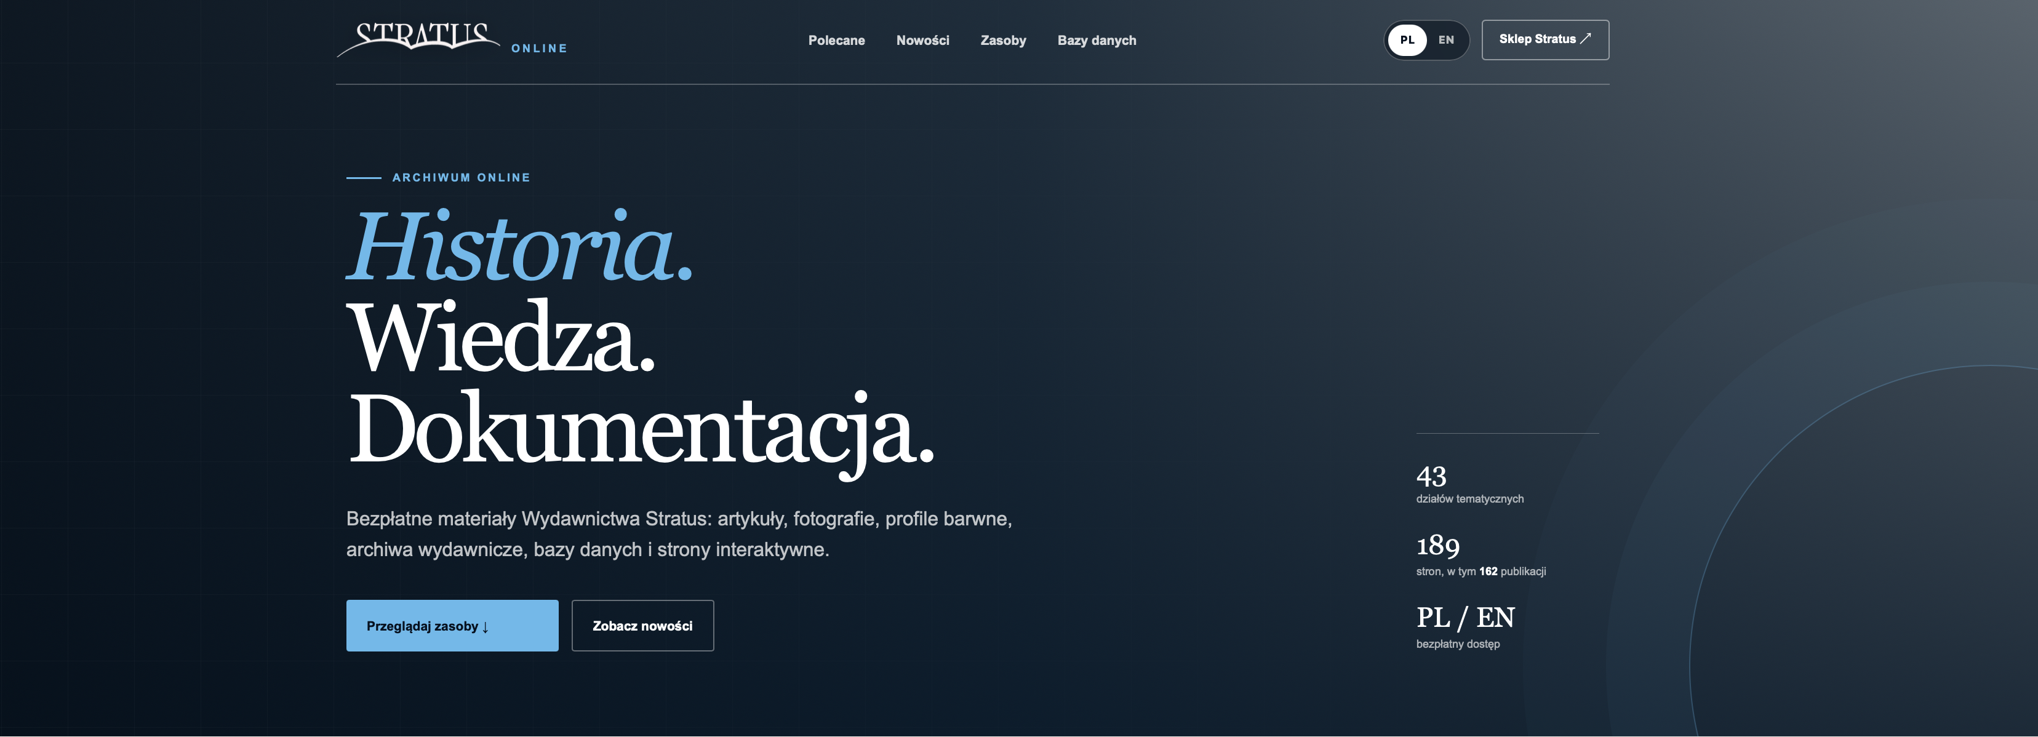Click the Zobacz nowości button
This screenshot has height=737, width=2038.
pos(642,626)
